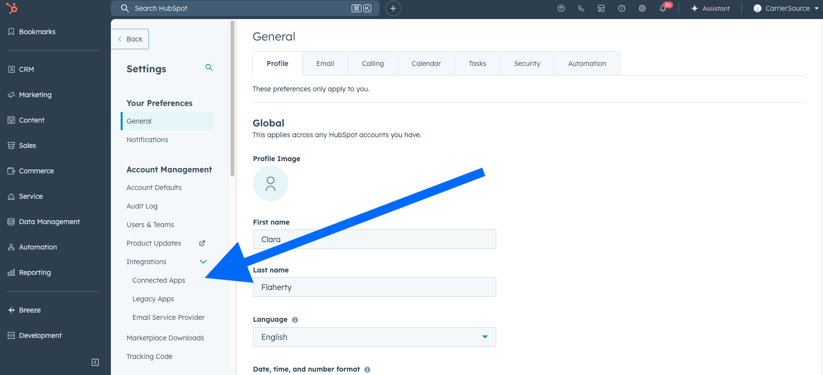
Task: Switch to the Email tab
Action: [325, 63]
